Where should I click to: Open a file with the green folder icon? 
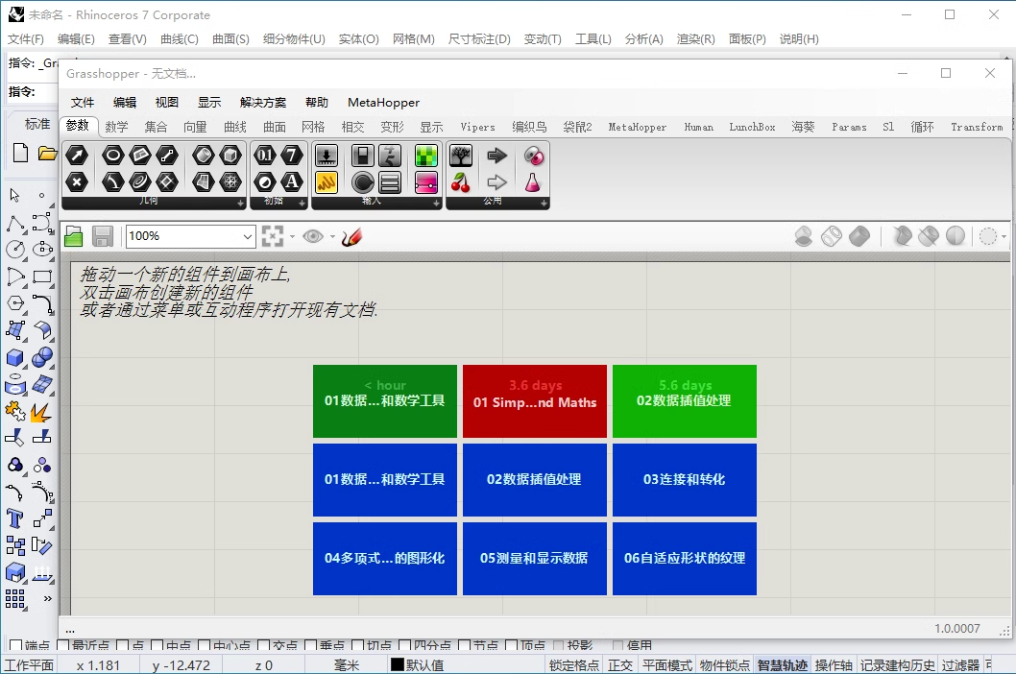pyautogui.click(x=74, y=236)
